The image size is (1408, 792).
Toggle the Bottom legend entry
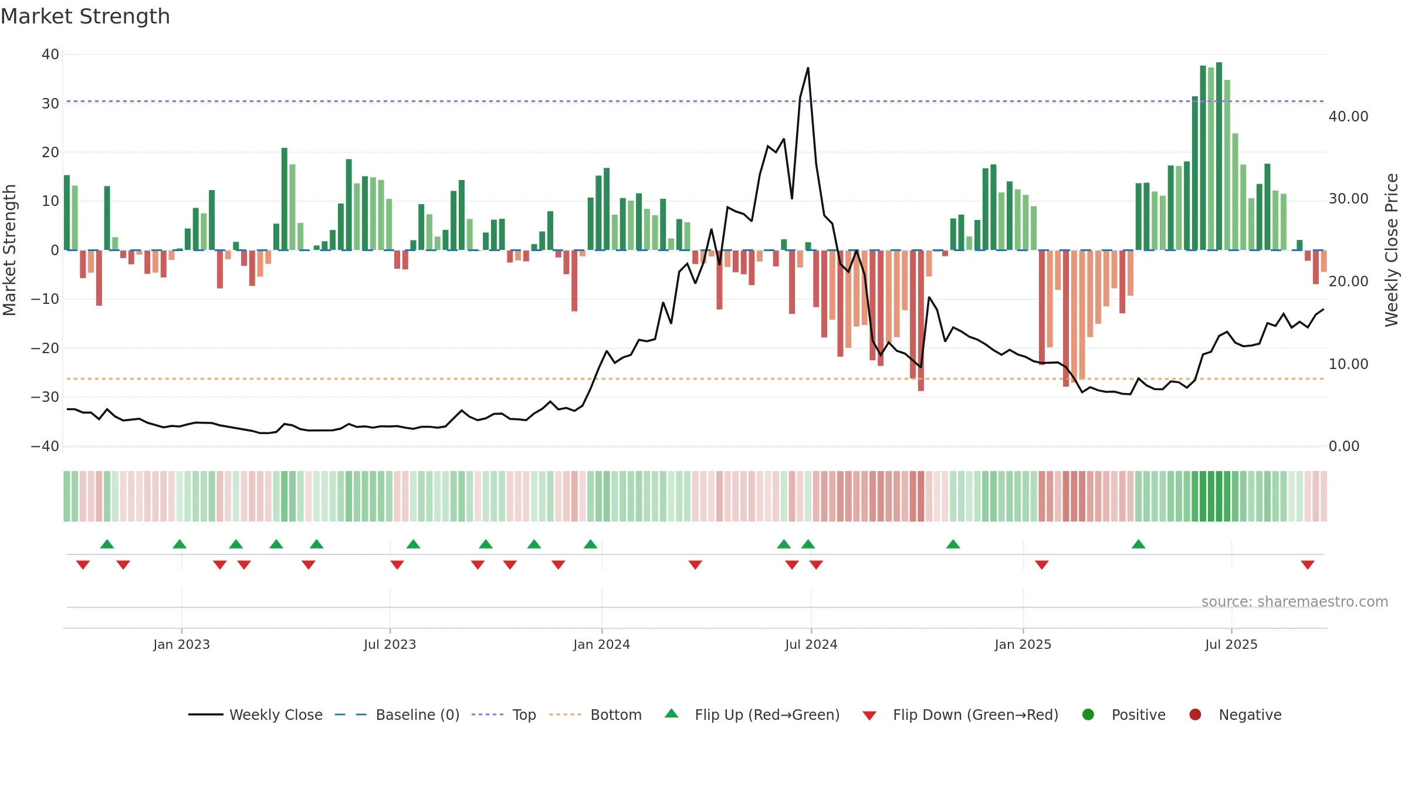[x=595, y=715]
